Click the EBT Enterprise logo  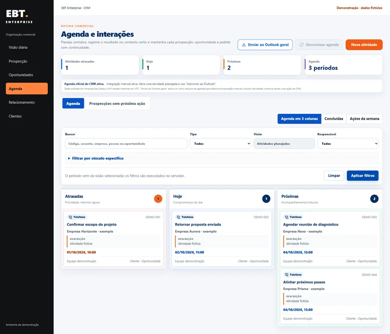[19, 17]
